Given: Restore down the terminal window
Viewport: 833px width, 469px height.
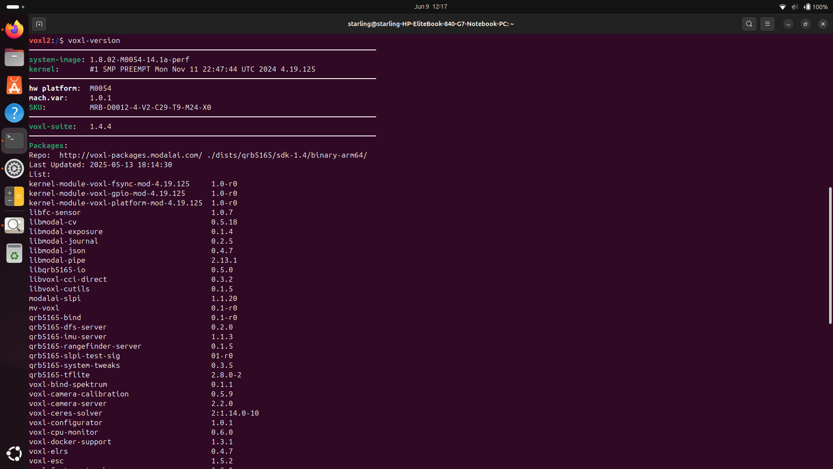Looking at the screenshot, I should click(x=806, y=24).
